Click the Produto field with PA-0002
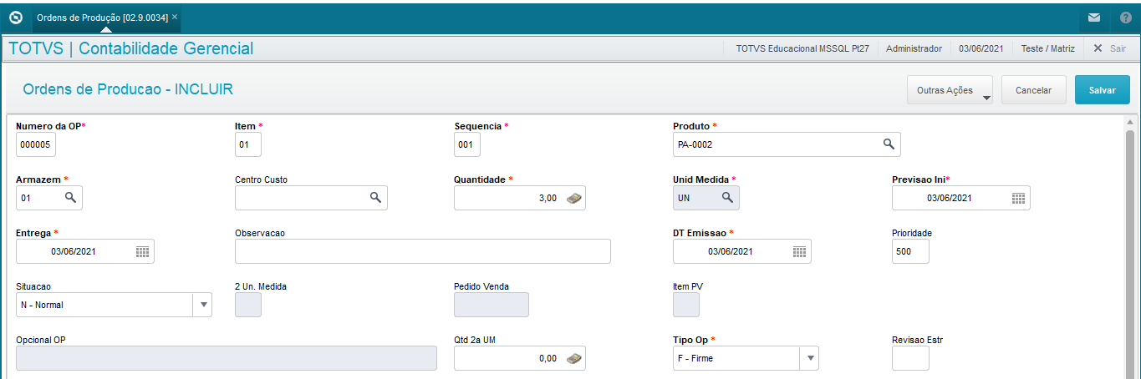The image size is (1141, 379). [x=787, y=144]
